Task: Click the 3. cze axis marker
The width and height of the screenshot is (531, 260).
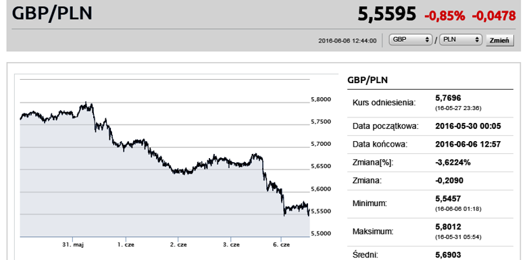Action: coord(230,244)
